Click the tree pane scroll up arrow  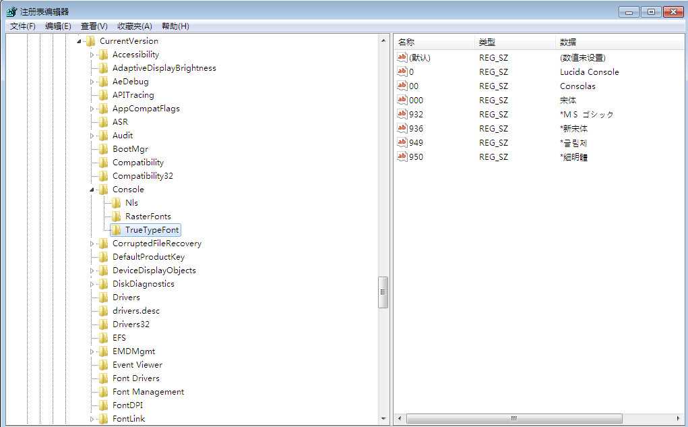tap(383, 40)
